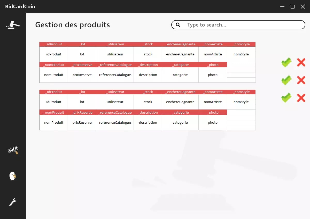This screenshot has width=310, height=219.
Task: Click the first red cross icon
Action: [301, 62]
